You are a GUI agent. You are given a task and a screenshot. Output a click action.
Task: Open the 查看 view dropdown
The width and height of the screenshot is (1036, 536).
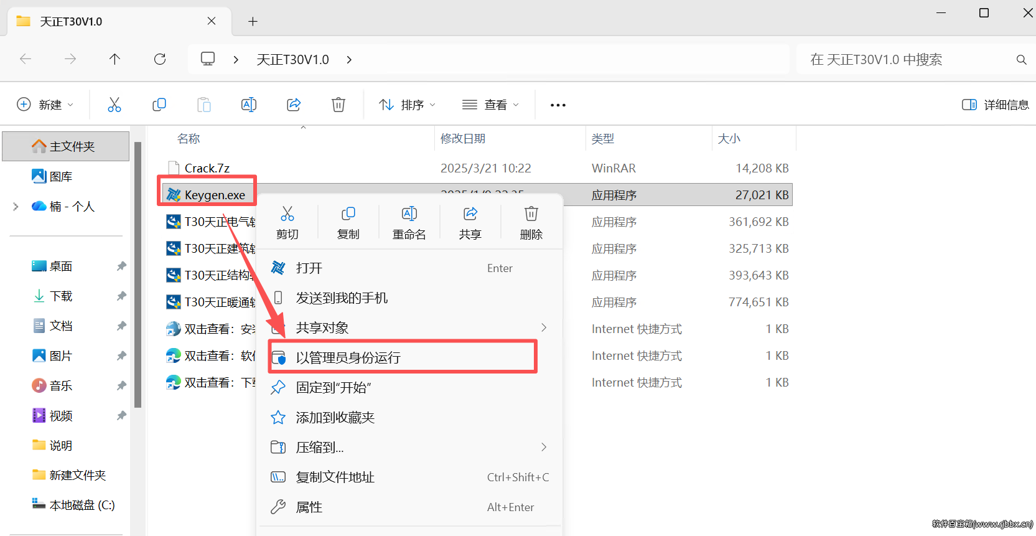[491, 105]
